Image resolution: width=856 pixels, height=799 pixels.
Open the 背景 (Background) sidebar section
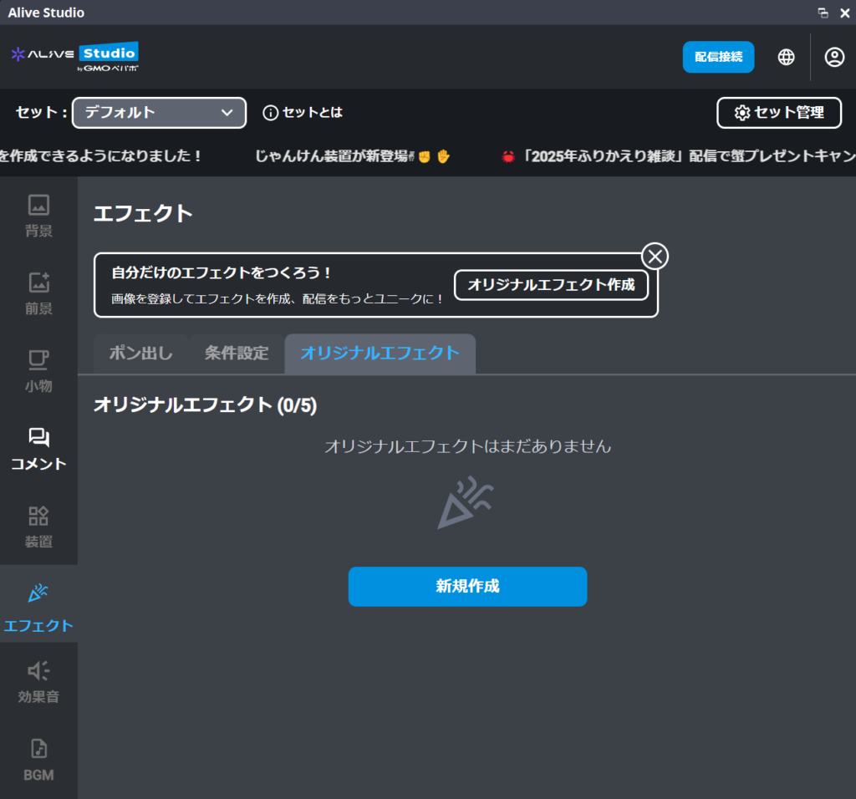coord(38,216)
